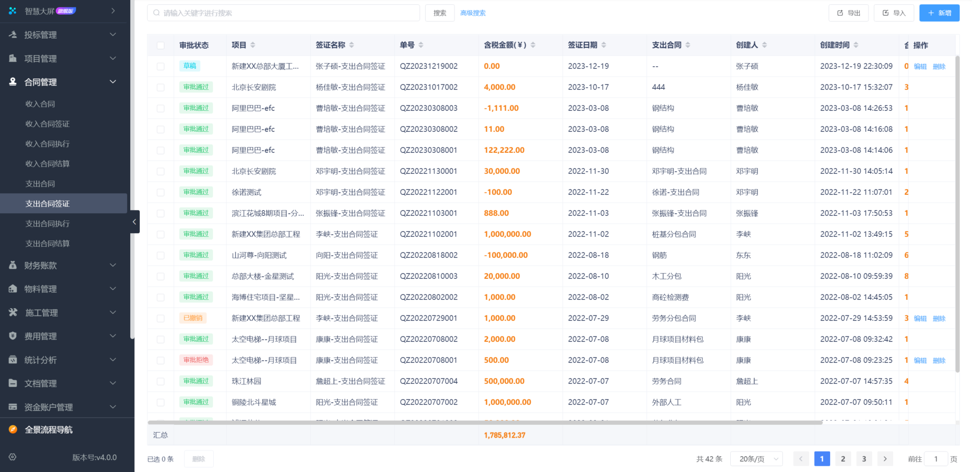Click the settings gear icon near version number
Screen dimensions: 972x472
(x=13, y=457)
